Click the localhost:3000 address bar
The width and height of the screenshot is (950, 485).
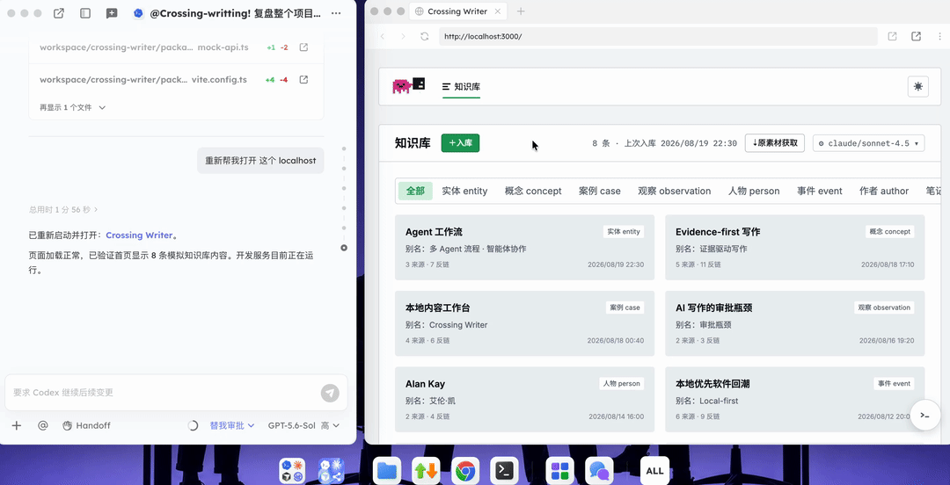(658, 36)
